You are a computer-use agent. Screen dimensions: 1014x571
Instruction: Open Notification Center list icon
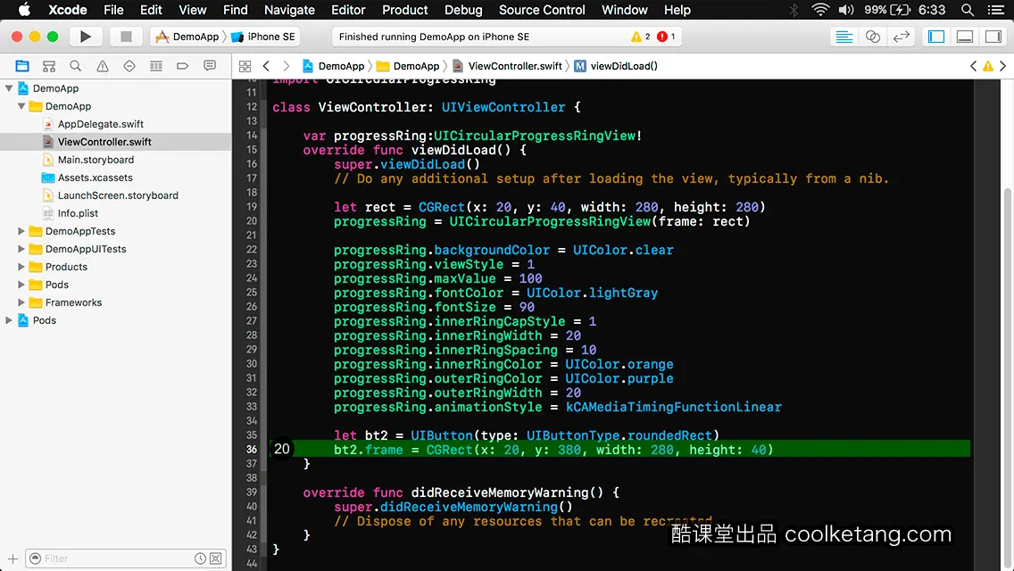996,10
